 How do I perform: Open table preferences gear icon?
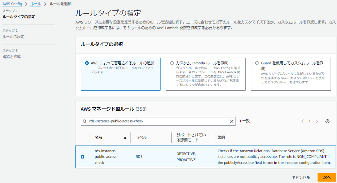327,121
